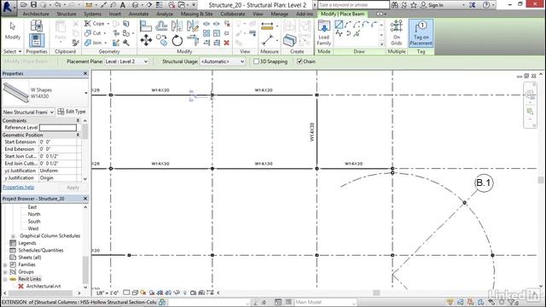This screenshot has height=307, width=546.
Task: Select the Align tool in Modify panel
Action: (x=146, y=26)
